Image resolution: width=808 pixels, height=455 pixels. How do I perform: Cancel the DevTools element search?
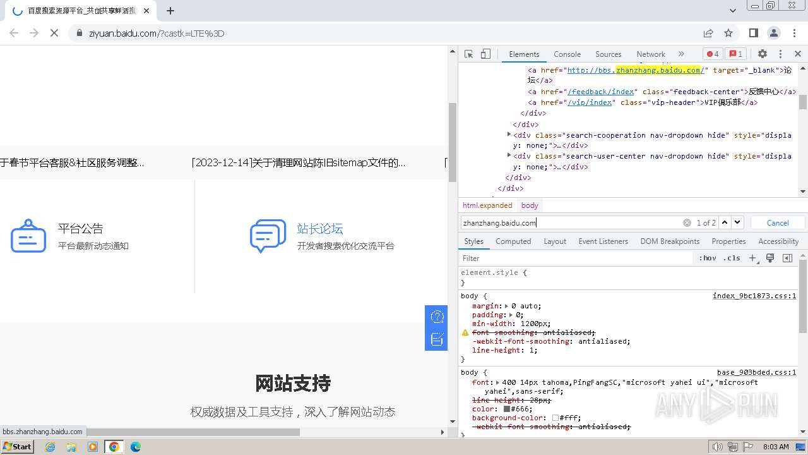[778, 222]
